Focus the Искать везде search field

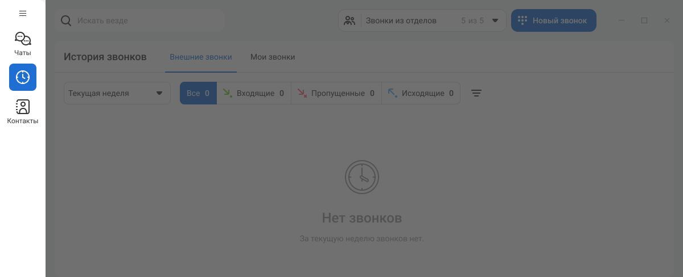click(148, 20)
